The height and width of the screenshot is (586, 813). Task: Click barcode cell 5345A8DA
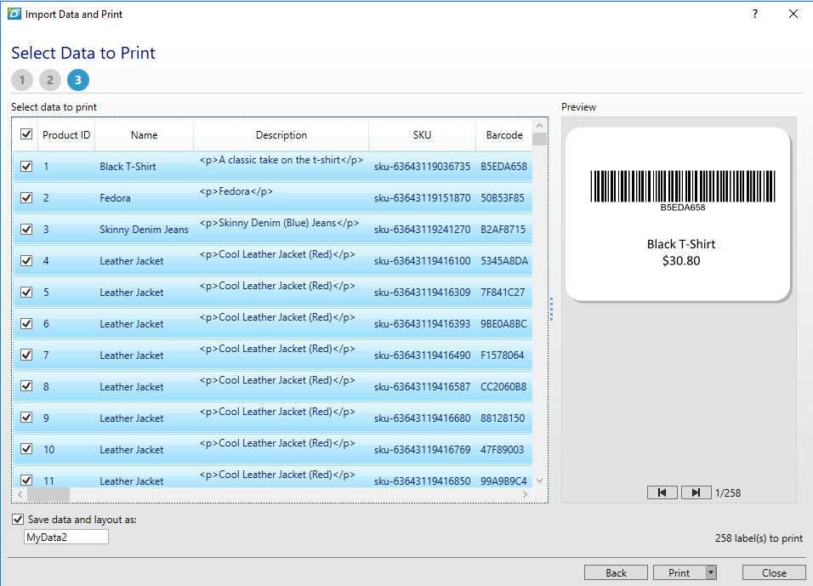coord(504,261)
